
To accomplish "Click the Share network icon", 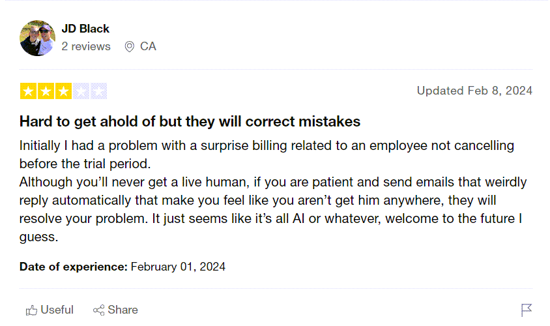I will pos(99,310).
